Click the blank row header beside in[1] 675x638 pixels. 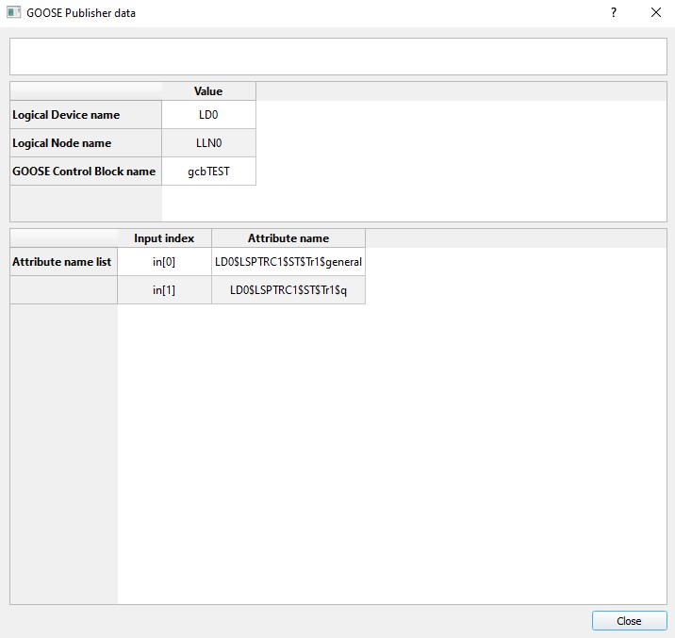[63, 290]
